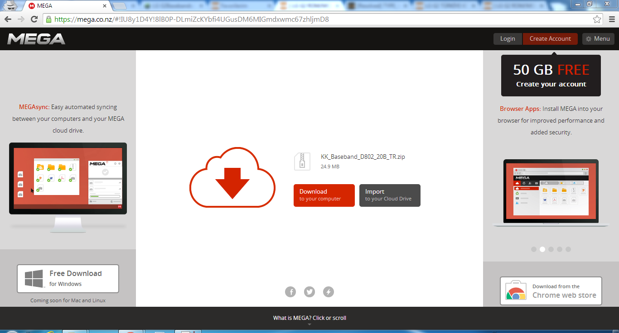Click the lightning bolt icon near Twitter
Viewport: 619px width, 333px height.
[x=329, y=292]
